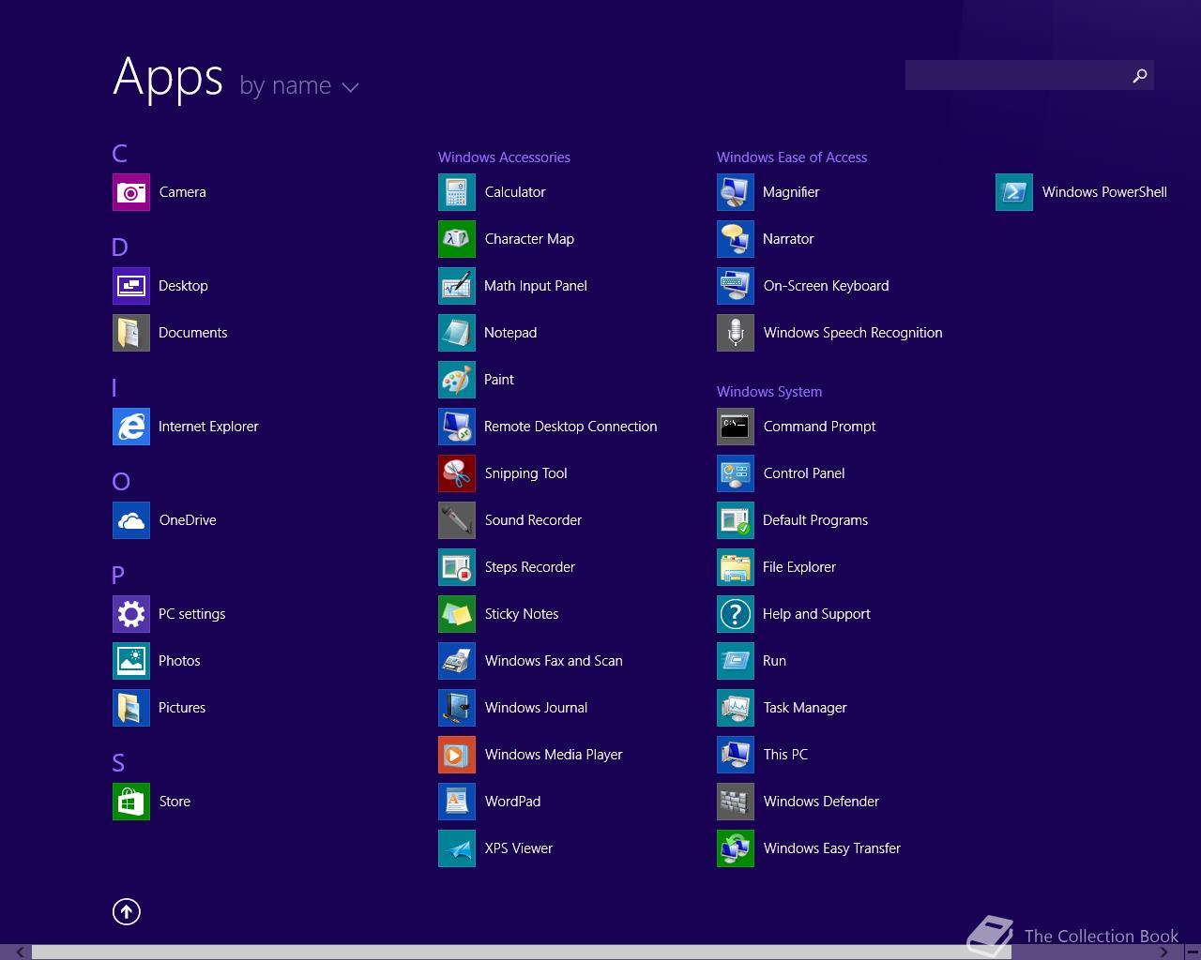Screen dimensions: 1201x960
Task: Open the On-Screen Keyboard icon
Action: pyautogui.click(x=736, y=286)
